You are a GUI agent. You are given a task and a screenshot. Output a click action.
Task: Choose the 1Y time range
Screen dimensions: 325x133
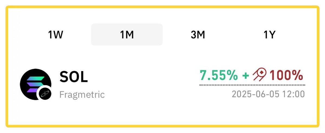coord(269,35)
